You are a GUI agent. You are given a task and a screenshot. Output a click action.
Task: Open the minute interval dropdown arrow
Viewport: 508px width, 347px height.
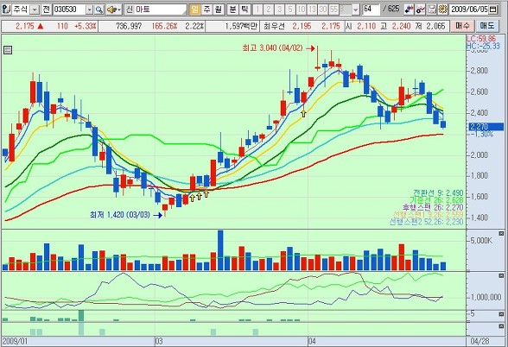click(356, 10)
